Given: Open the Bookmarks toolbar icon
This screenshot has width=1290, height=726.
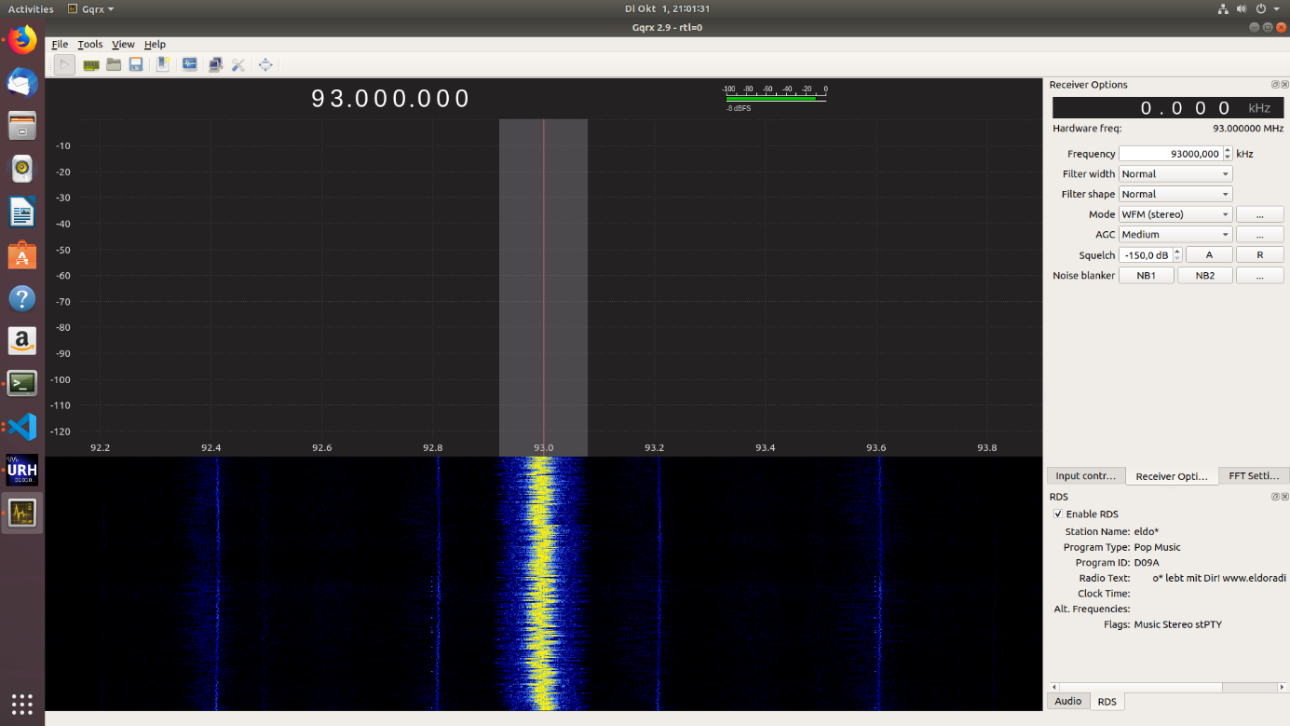Looking at the screenshot, I should [x=162, y=64].
